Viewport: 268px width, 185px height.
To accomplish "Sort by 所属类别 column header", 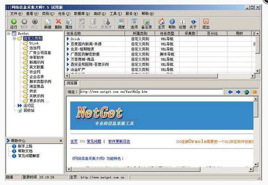I will (x=140, y=34).
